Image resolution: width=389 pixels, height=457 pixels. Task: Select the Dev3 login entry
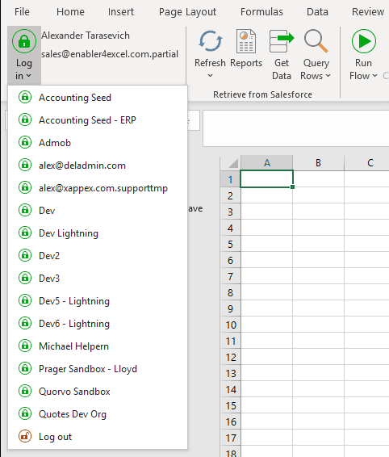point(98,278)
